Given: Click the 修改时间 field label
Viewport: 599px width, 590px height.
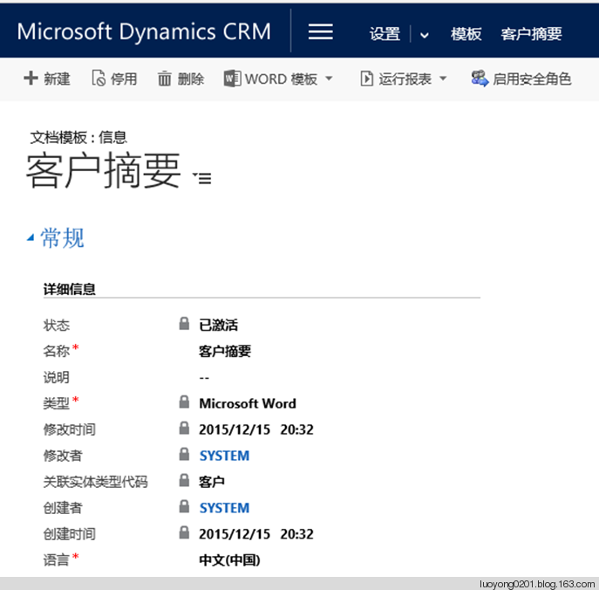Looking at the screenshot, I should coord(69,429).
